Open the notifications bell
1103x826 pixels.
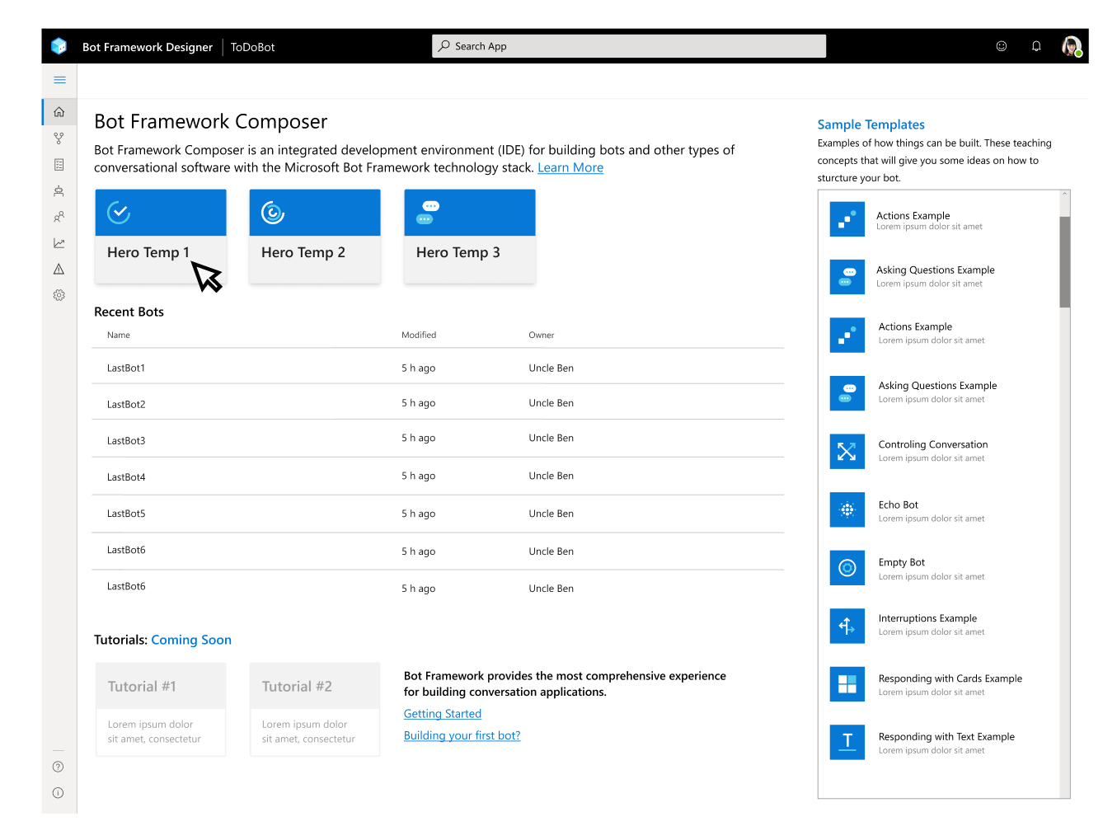click(x=1036, y=46)
